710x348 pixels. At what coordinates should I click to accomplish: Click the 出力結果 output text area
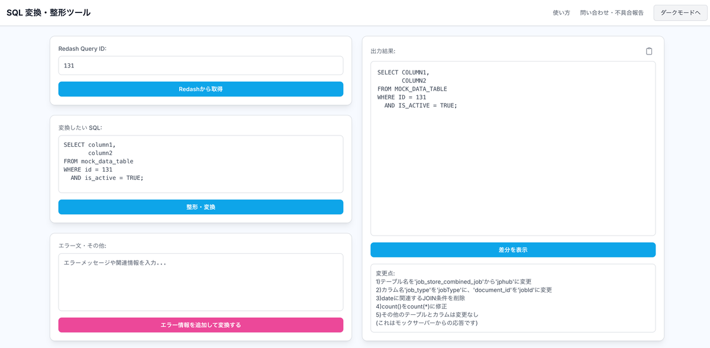(513, 149)
